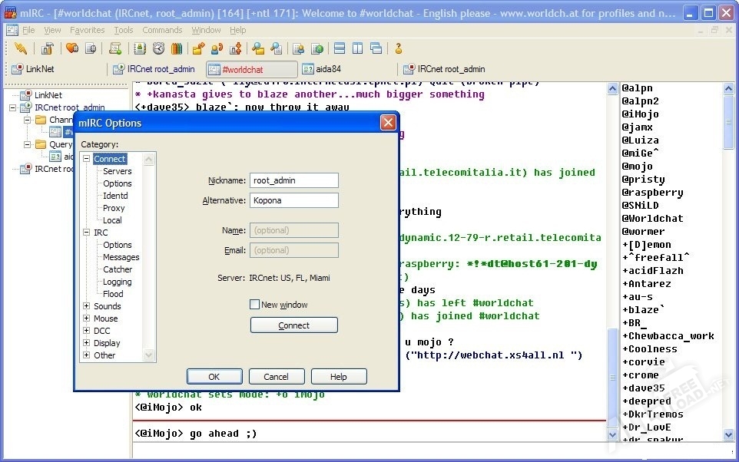
Task: Click the About question mark toolbar icon
Action: click(399, 48)
